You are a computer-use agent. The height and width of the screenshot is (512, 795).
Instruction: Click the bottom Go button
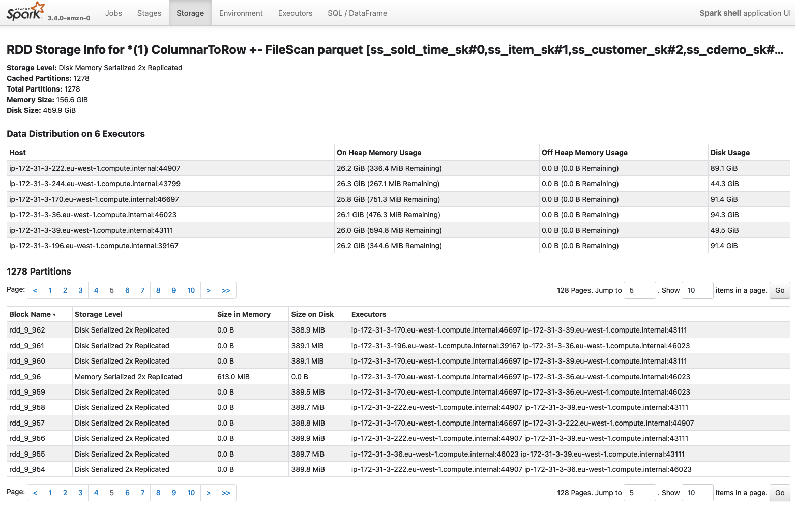(780, 493)
